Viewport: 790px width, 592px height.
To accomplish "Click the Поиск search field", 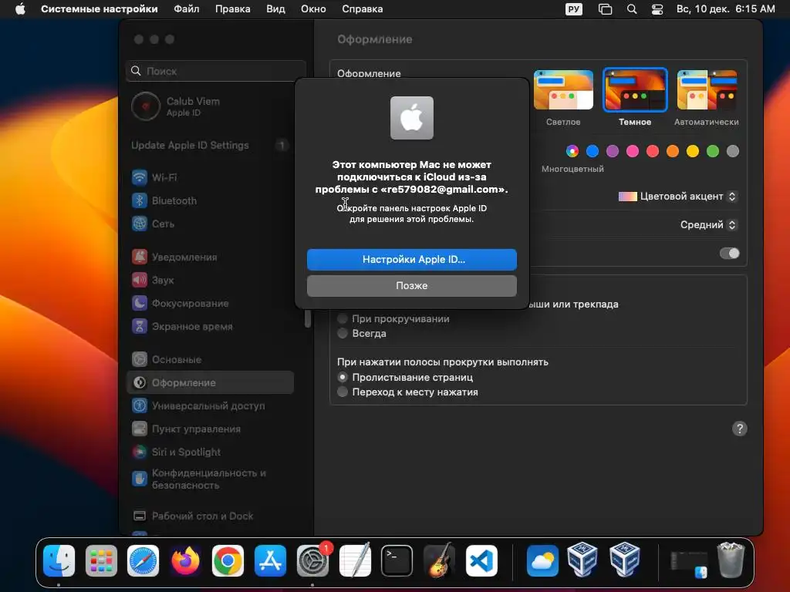I will click(x=216, y=71).
